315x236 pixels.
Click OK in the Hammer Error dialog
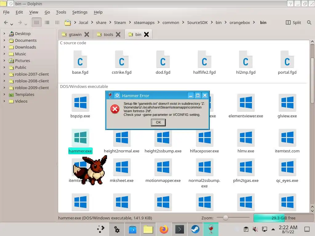click(x=158, y=122)
